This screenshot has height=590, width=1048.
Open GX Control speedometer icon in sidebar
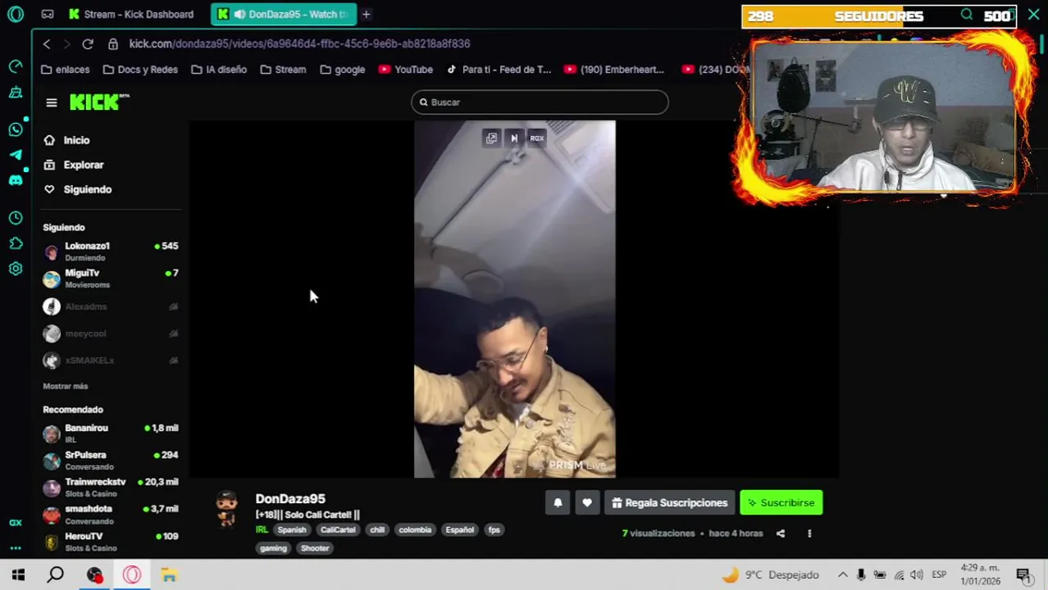16,66
